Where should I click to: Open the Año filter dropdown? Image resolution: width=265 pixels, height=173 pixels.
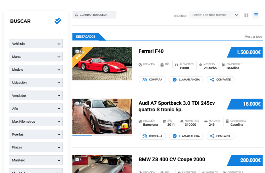36,108
